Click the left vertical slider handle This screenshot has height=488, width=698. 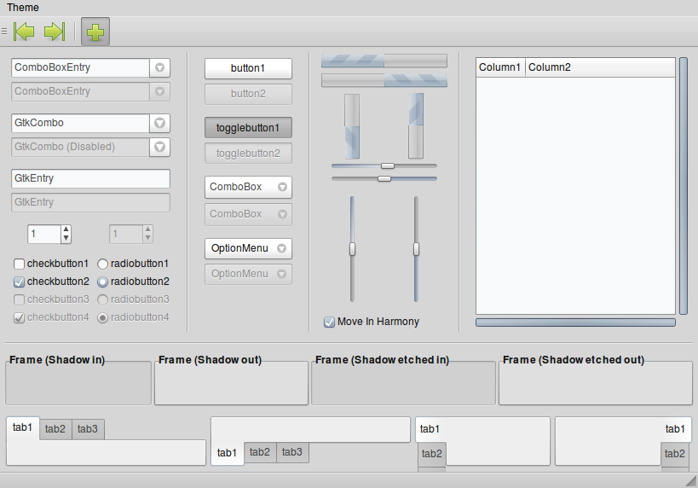pos(352,248)
